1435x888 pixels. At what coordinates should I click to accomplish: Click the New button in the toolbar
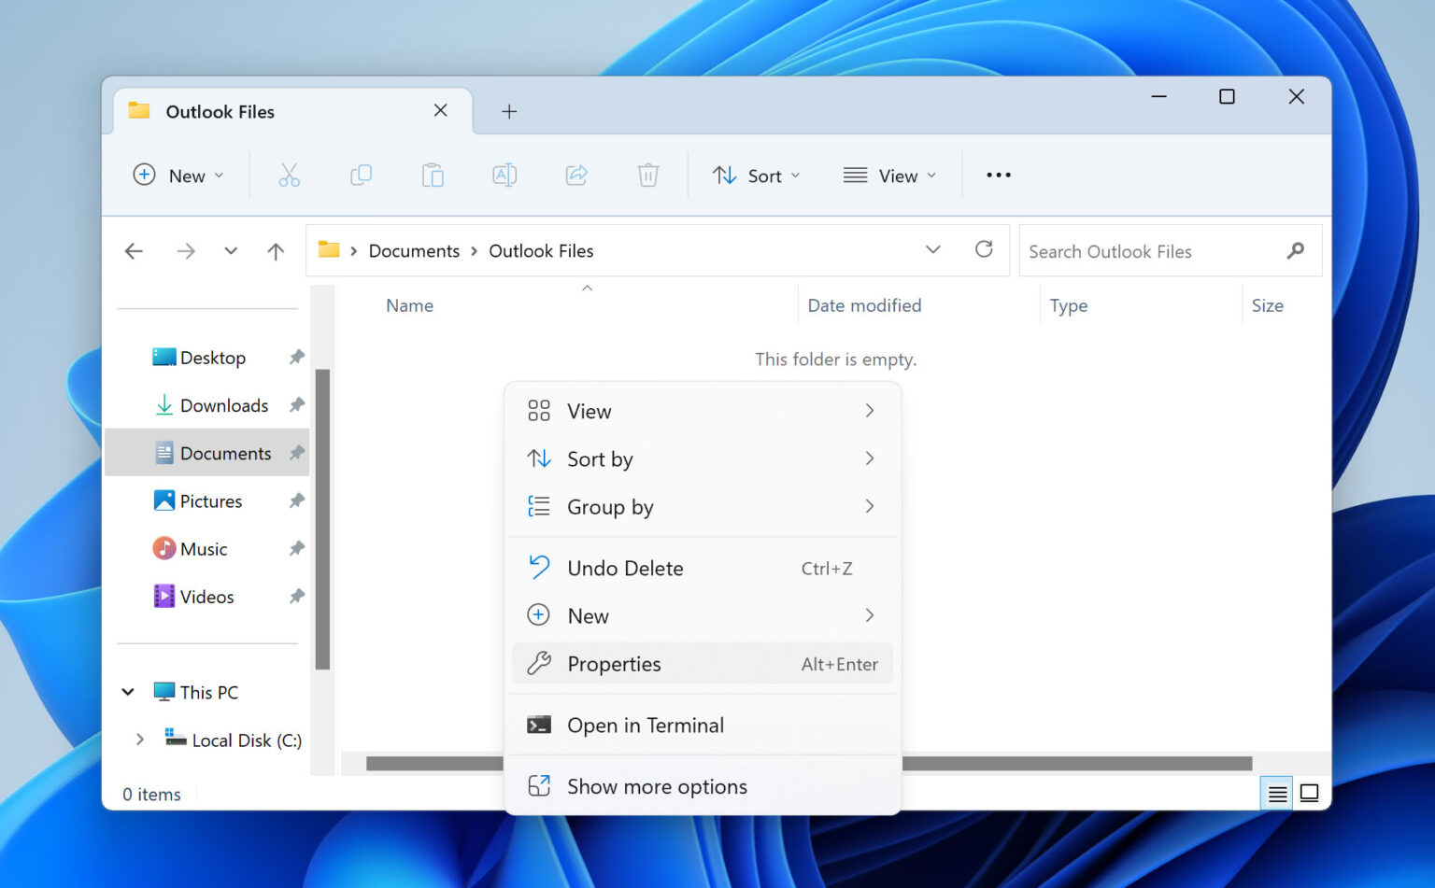178,175
